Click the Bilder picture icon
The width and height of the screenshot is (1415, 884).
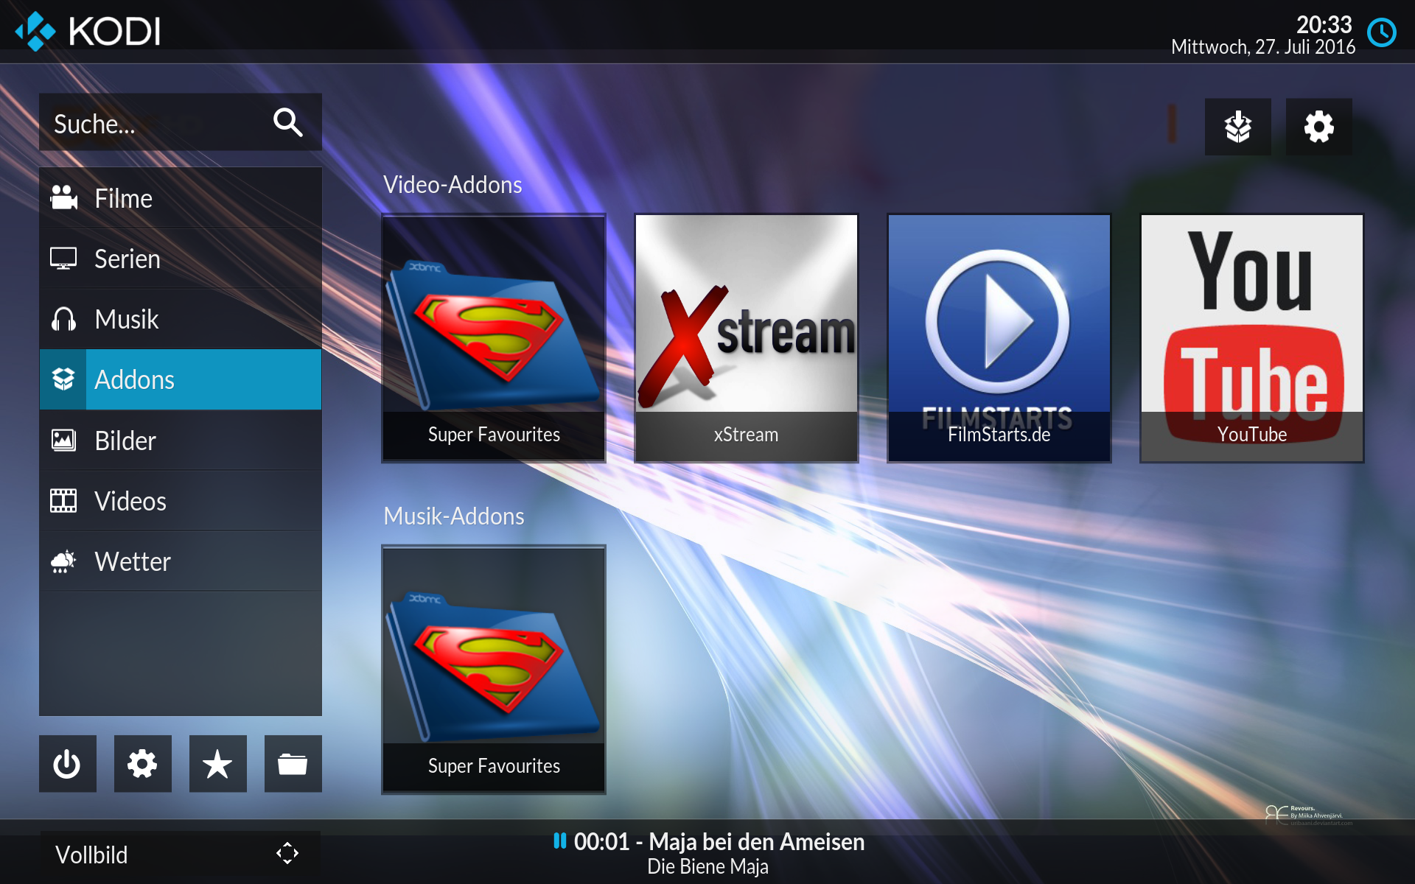tap(63, 441)
